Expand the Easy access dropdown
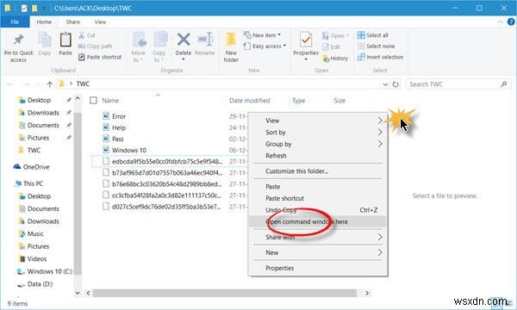 point(285,46)
